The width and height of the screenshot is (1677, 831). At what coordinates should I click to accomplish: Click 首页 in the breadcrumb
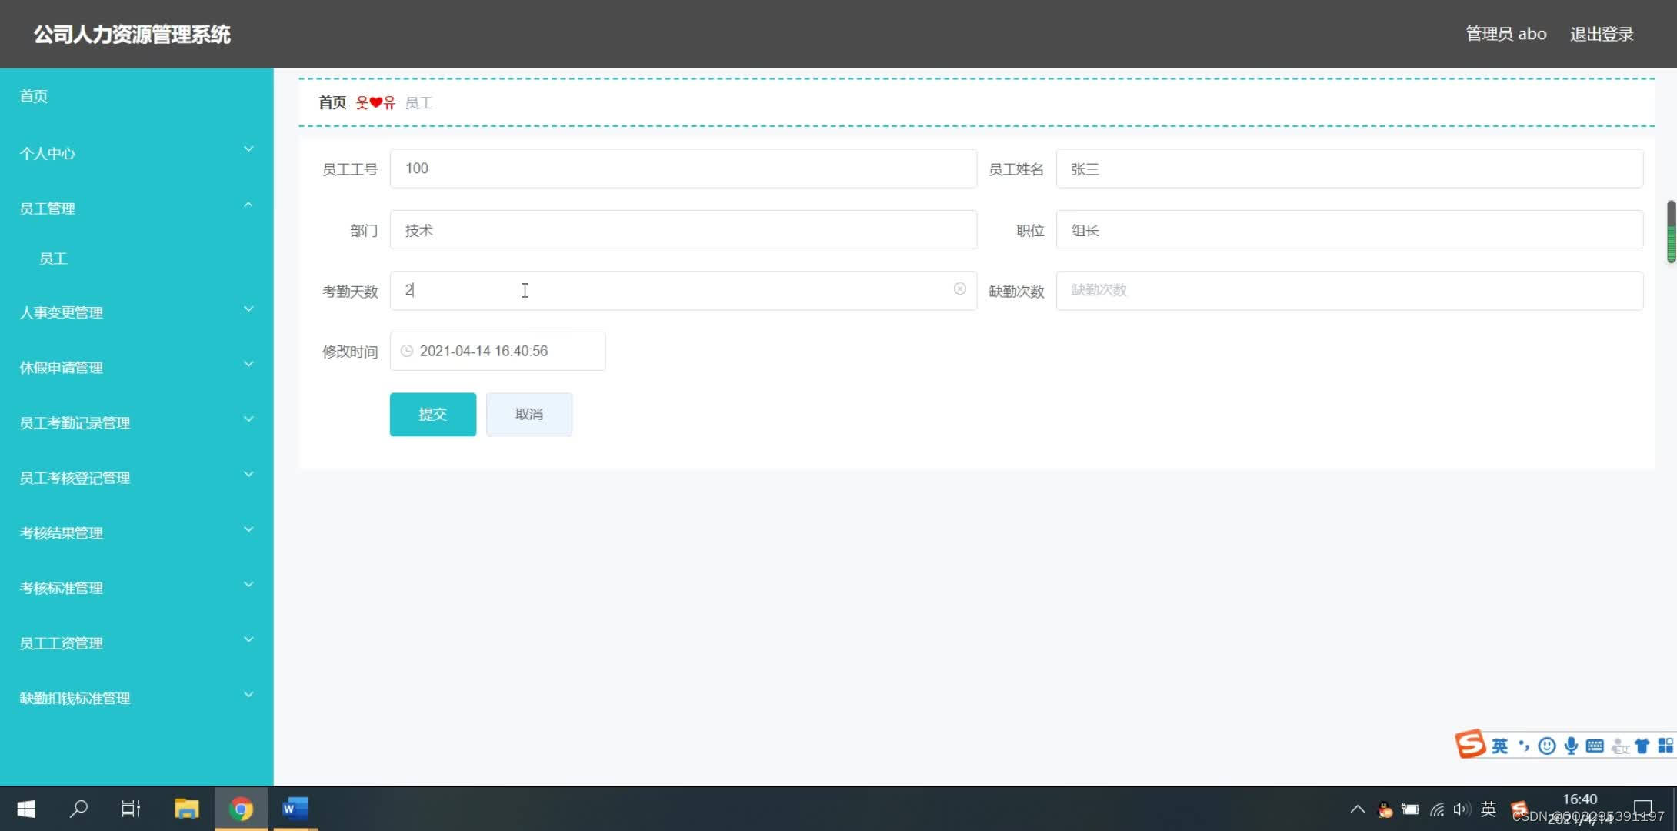[332, 102]
